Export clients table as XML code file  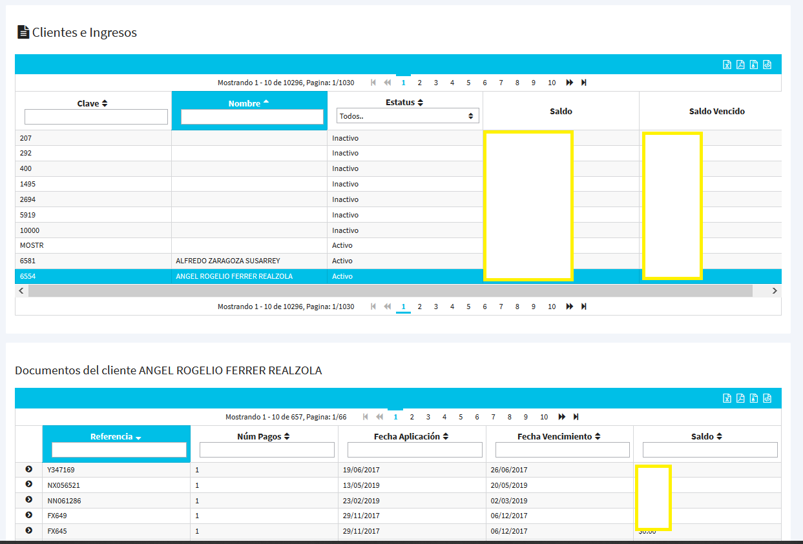[767, 65]
